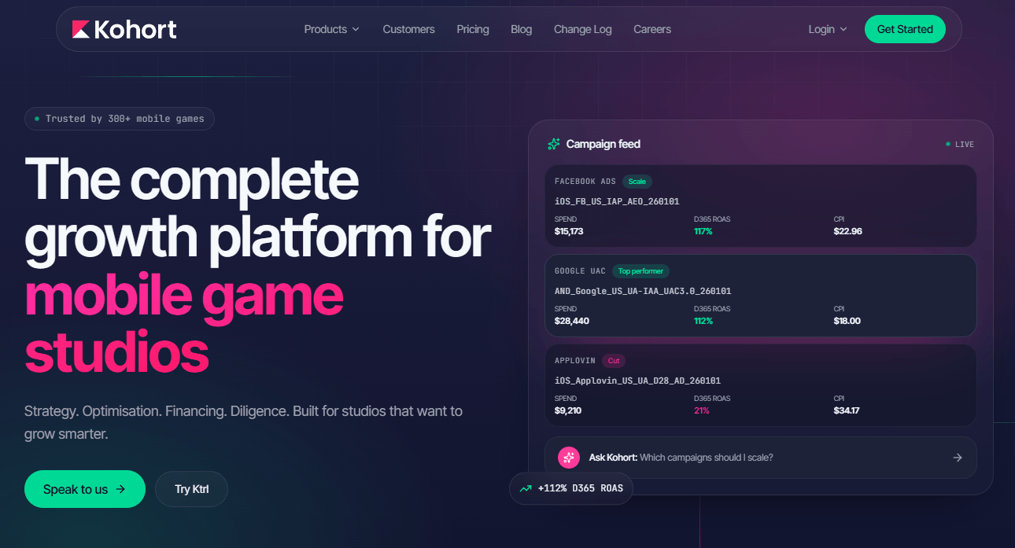Click the arrow in Ask Kohort bar
Viewport: 1015px width, 548px height.
[x=958, y=458]
